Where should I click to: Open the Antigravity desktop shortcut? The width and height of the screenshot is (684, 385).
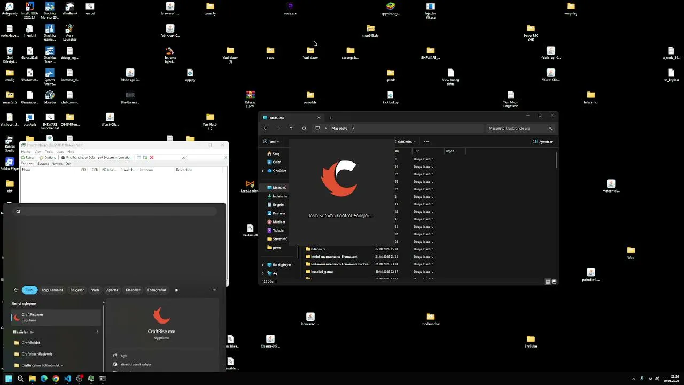coord(10,9)
